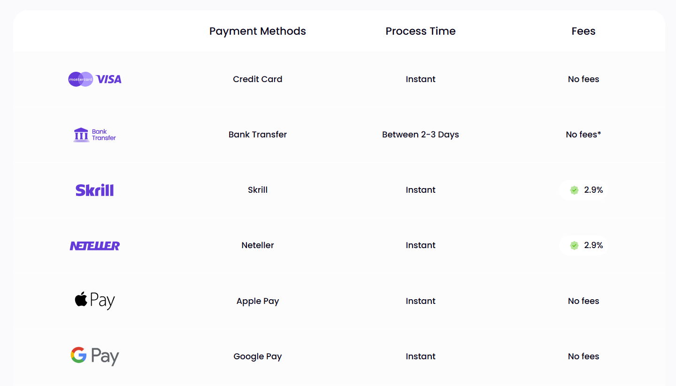Click the Payment Methods column header

click(x=257, y=31)
